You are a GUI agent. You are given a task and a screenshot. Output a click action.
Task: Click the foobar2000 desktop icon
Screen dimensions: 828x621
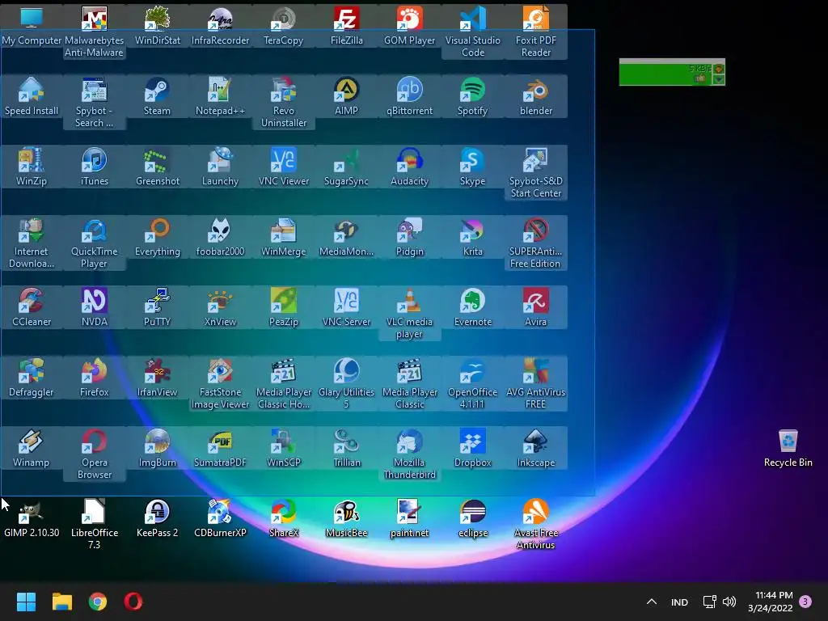[220, 237]
